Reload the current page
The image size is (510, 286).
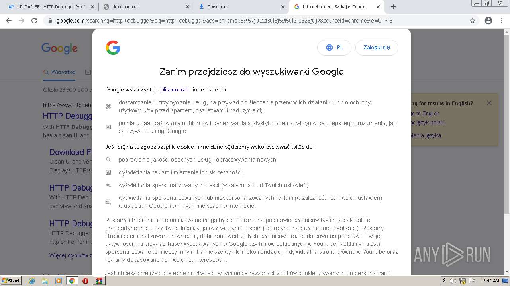pos(34,21)
